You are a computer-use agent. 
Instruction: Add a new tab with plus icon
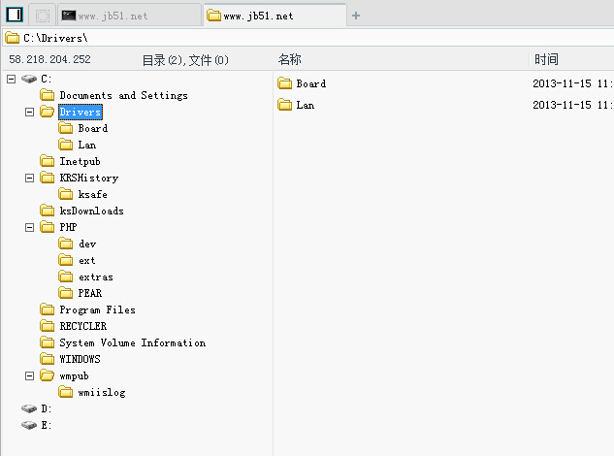coord(356,16)
